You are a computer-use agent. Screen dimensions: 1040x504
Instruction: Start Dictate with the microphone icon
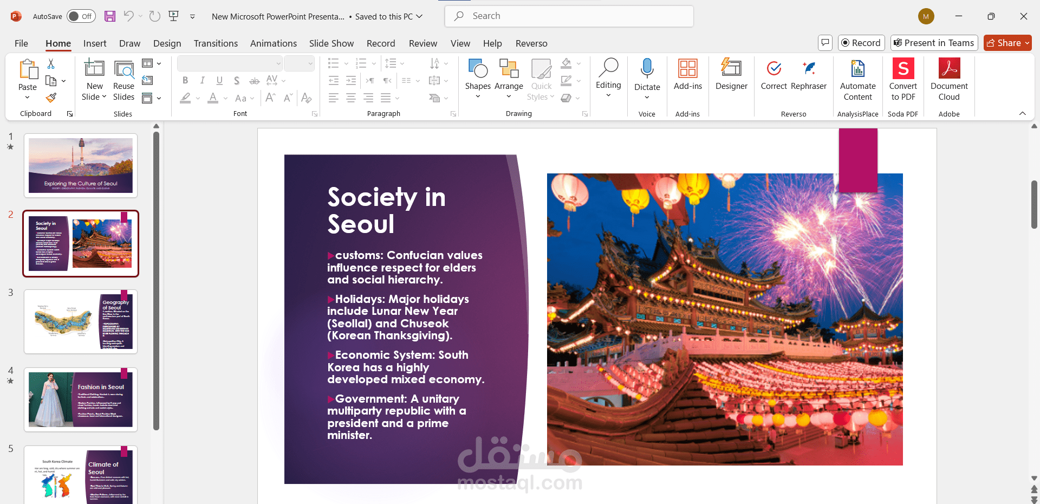(x=647, y=79)
